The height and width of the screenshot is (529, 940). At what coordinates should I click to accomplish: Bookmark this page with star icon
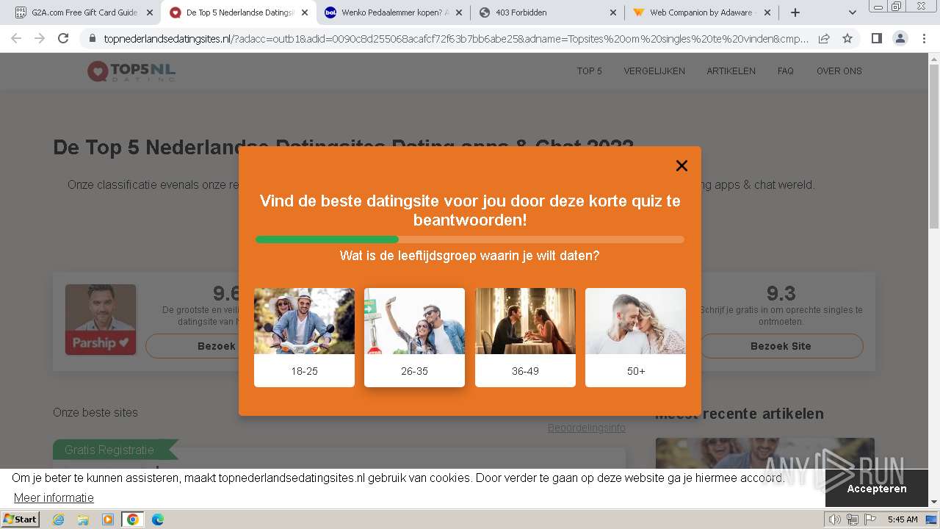pos(847,39)
